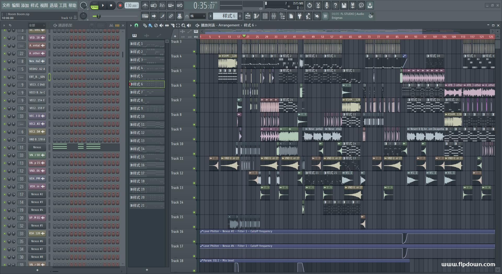Toggle typing keyboard to piano icon
The width and height of the screenshot is (502, 274).
tap(145, 16)
